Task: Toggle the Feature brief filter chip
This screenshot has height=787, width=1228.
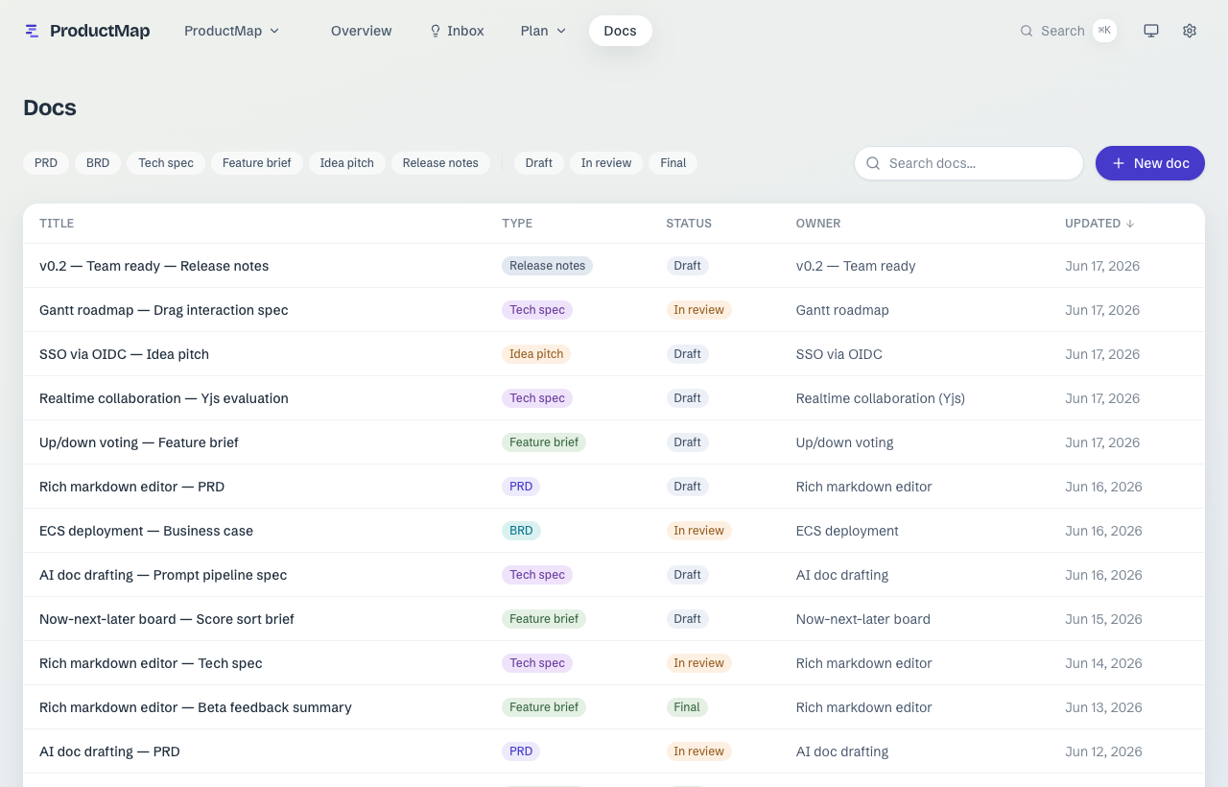Action: coord(257,163)
